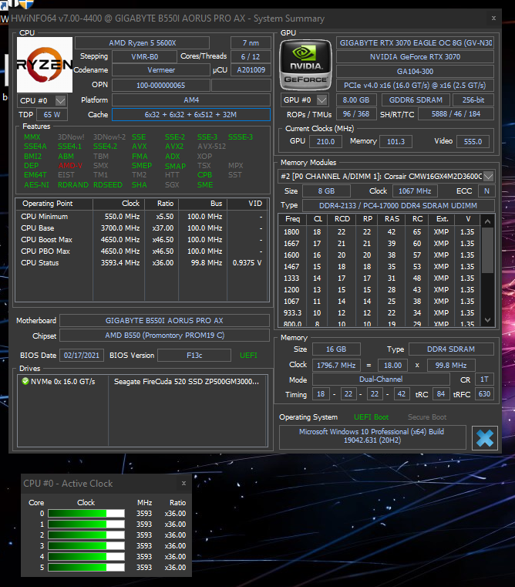Click scroll up arrow in memory timings table

(x=488, y=220)
